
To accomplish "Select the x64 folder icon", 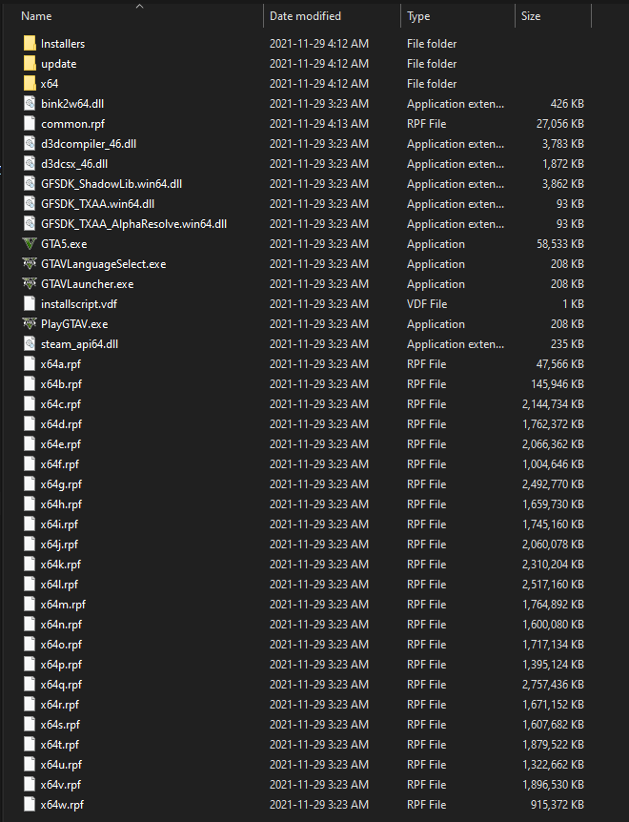I will click(30, 83).
